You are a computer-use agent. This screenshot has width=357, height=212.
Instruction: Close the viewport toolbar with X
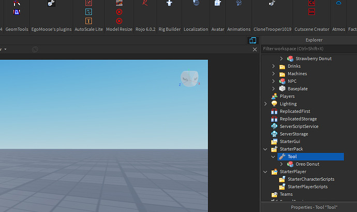pyautogui.click(x=255, y=50)
